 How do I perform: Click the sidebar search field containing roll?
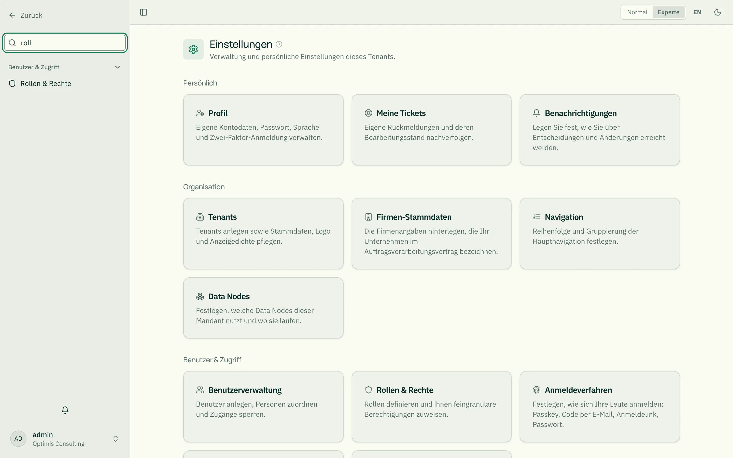pyautogui.click(x=65, y=43)
